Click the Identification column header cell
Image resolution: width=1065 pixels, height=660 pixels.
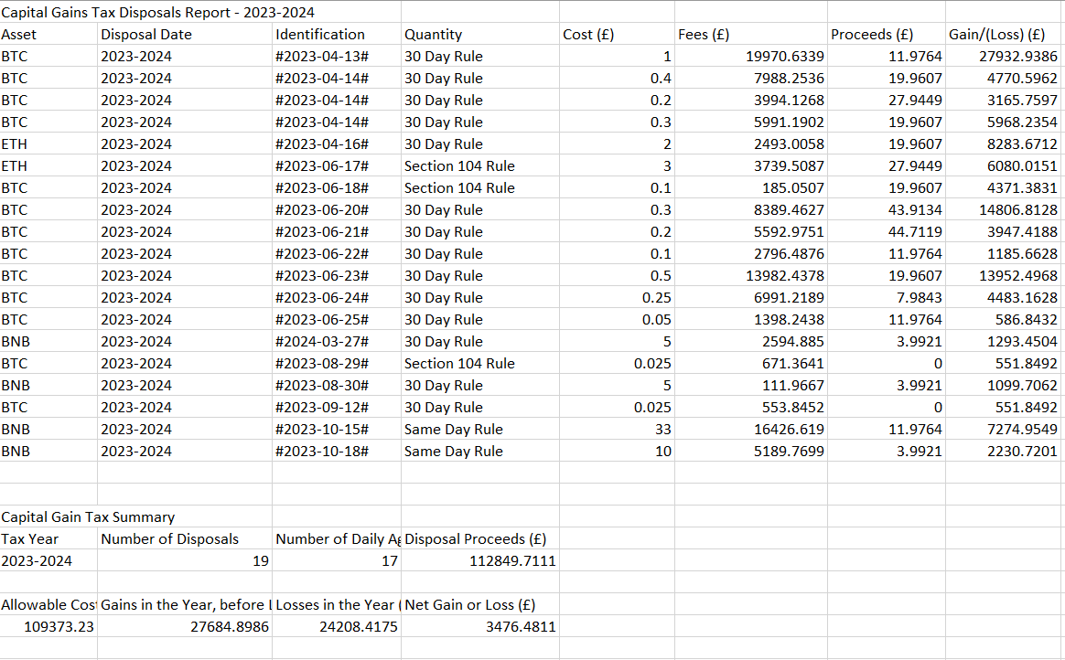320,35
